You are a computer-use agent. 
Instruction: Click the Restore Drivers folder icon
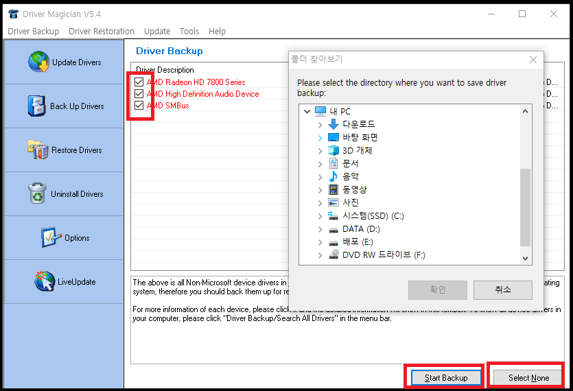pos(38,150)
